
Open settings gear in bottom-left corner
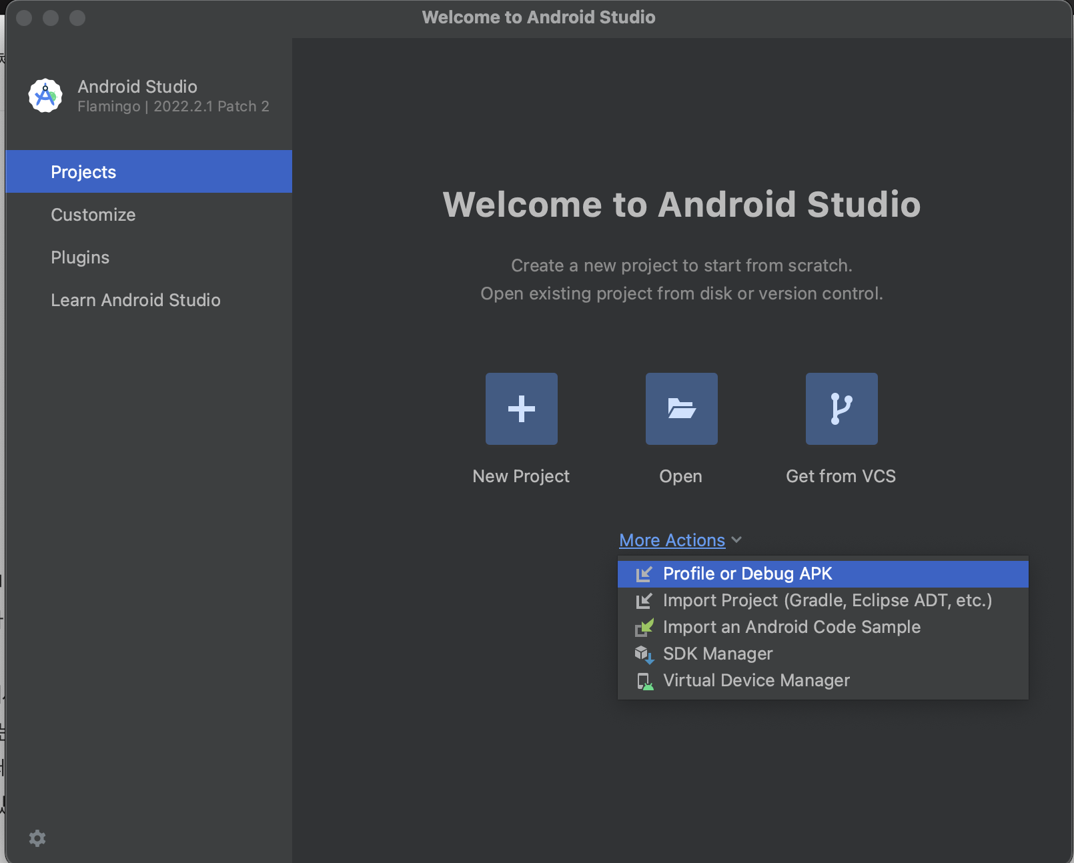[x=37, y=838]
